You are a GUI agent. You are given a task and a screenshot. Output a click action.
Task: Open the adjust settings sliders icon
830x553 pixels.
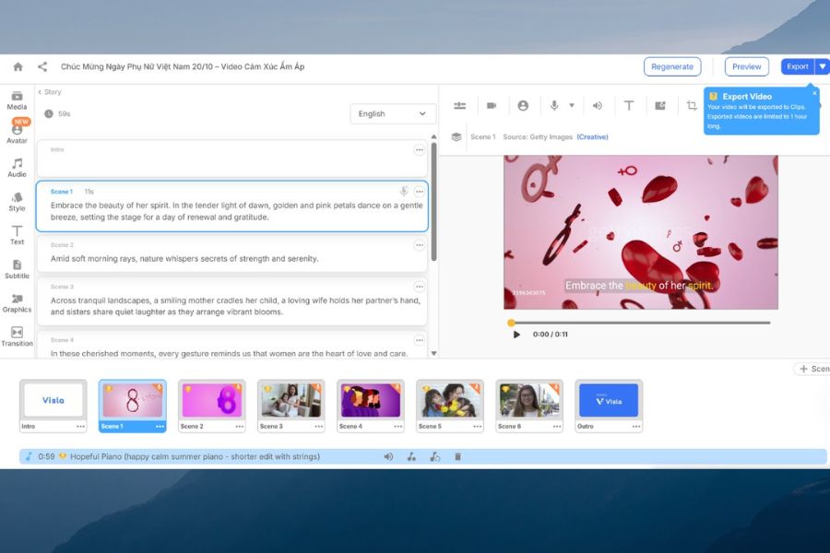pyautogui.click(x=459, y=106)
